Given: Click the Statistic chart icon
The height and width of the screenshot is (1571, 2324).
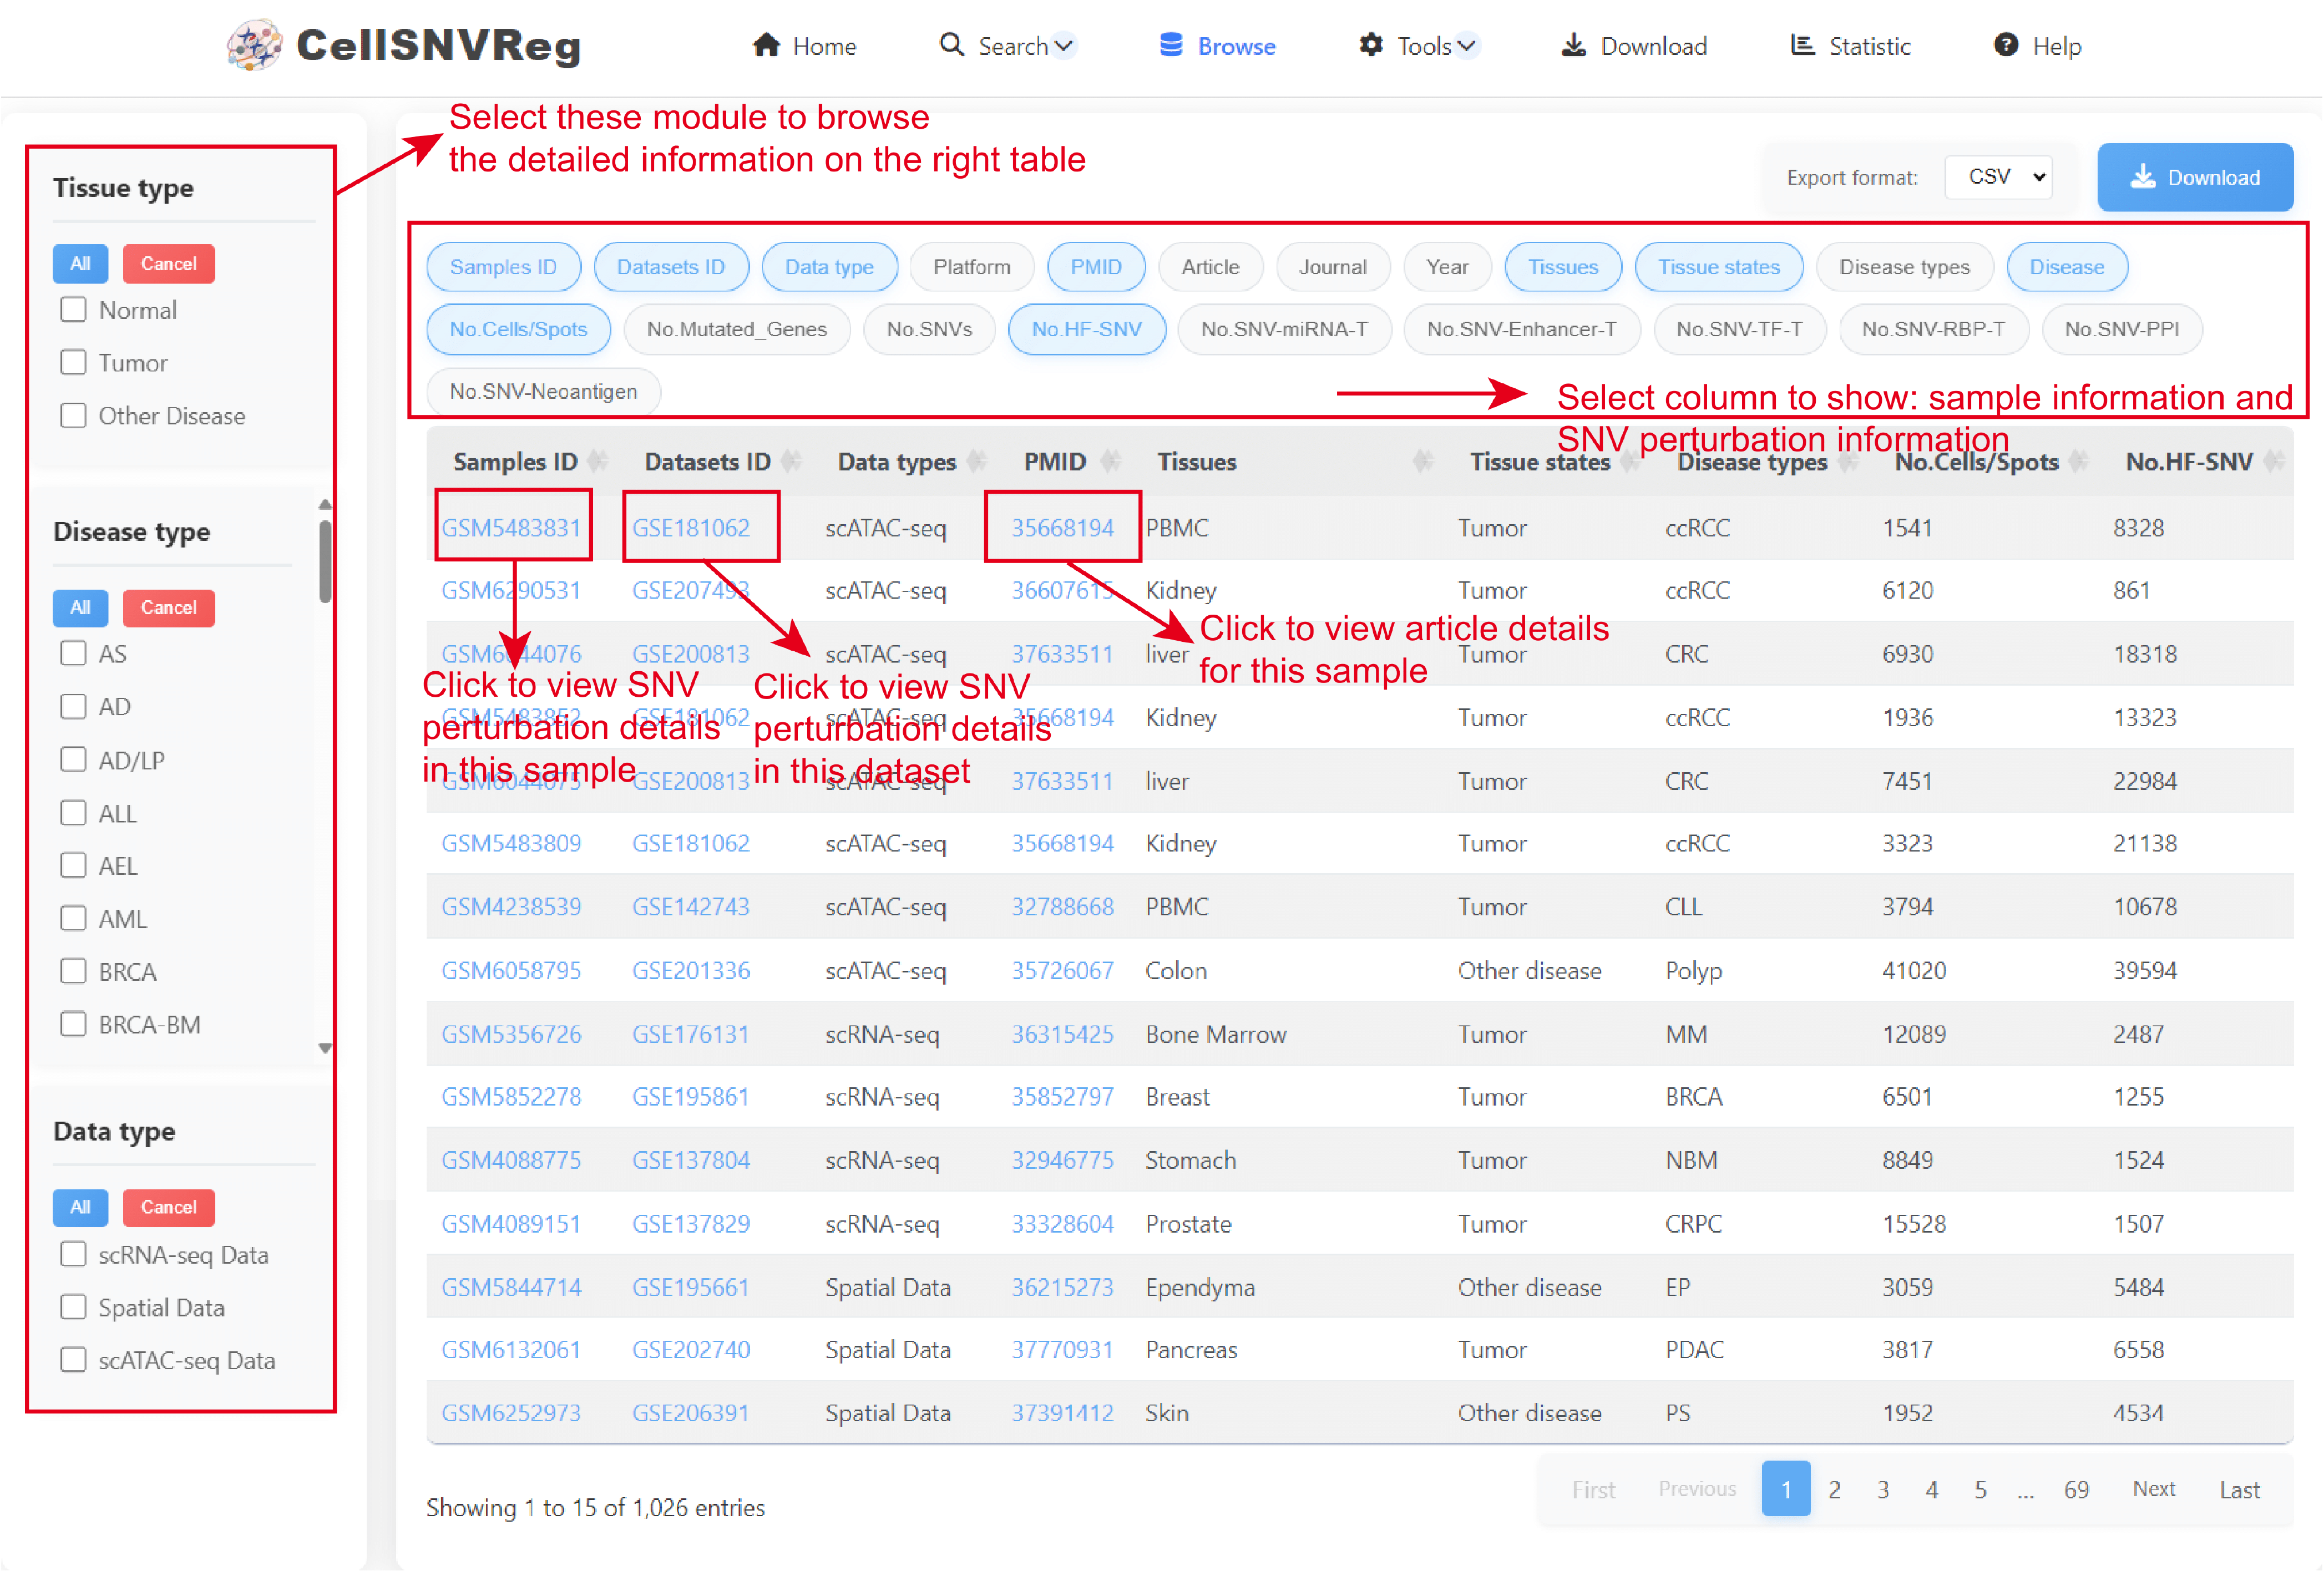Looking at the screenshot, I should (x=1802, y=45).
